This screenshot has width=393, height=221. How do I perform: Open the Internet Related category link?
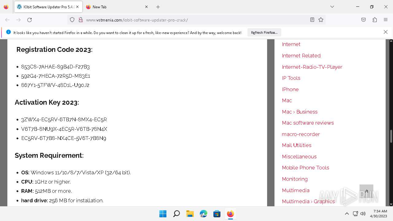pos(301,56)
